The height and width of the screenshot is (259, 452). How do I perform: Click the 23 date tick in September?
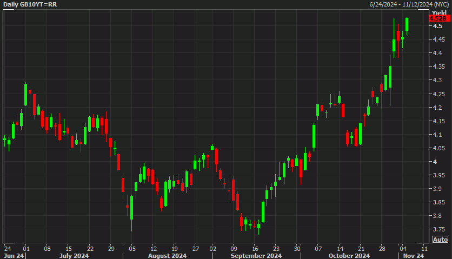pyautogui.click(x=276, y=249)
